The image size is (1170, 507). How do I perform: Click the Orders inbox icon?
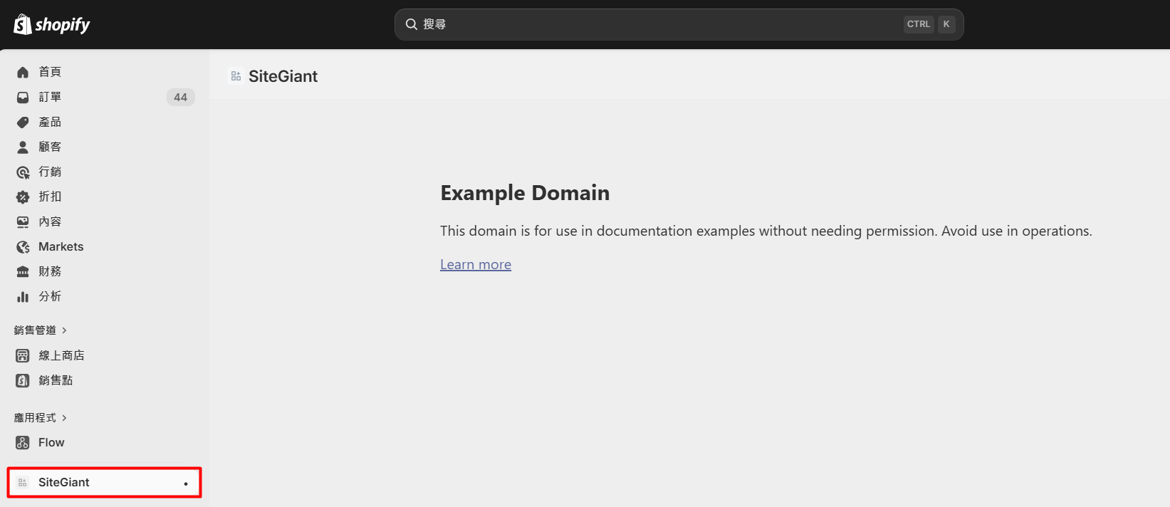click(x=23, y=98)
